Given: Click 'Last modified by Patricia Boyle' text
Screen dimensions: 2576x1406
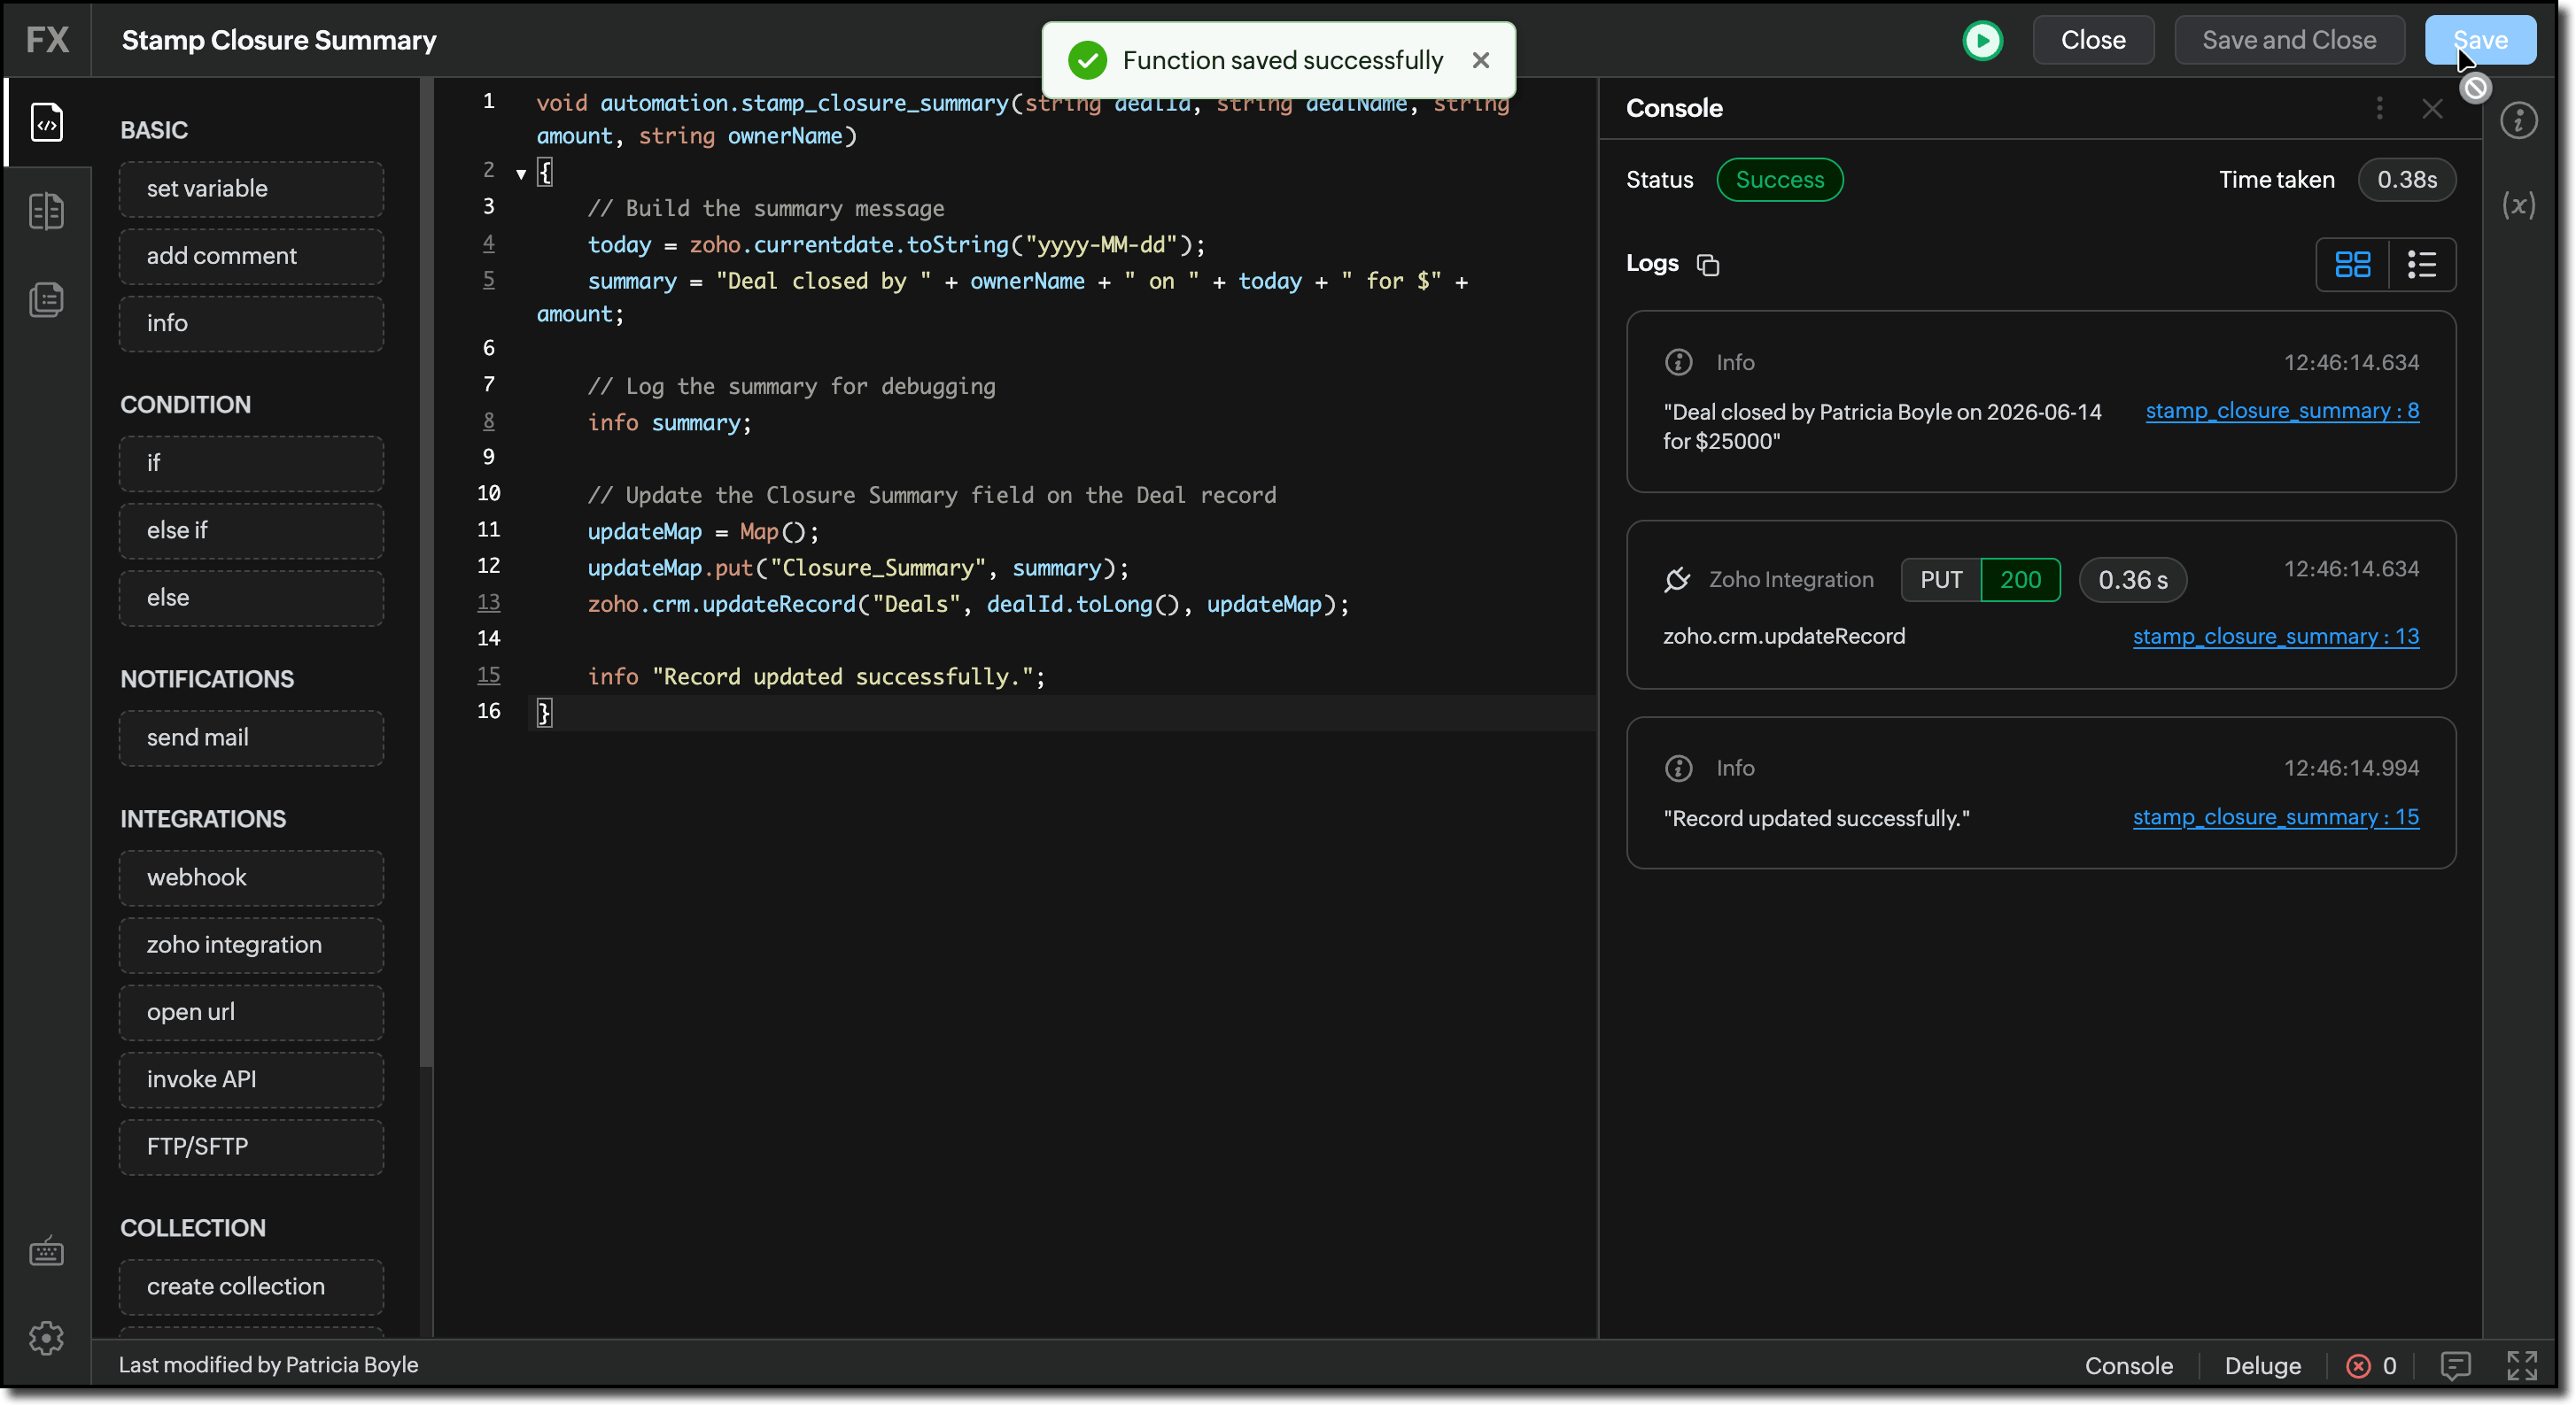Looking at the screenshot, I should (268, 1364).
